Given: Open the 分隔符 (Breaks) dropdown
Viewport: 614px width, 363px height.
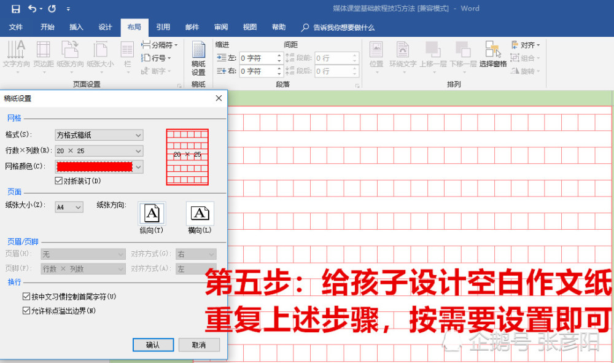Looking at the screenshot, I should pos(160,45).
